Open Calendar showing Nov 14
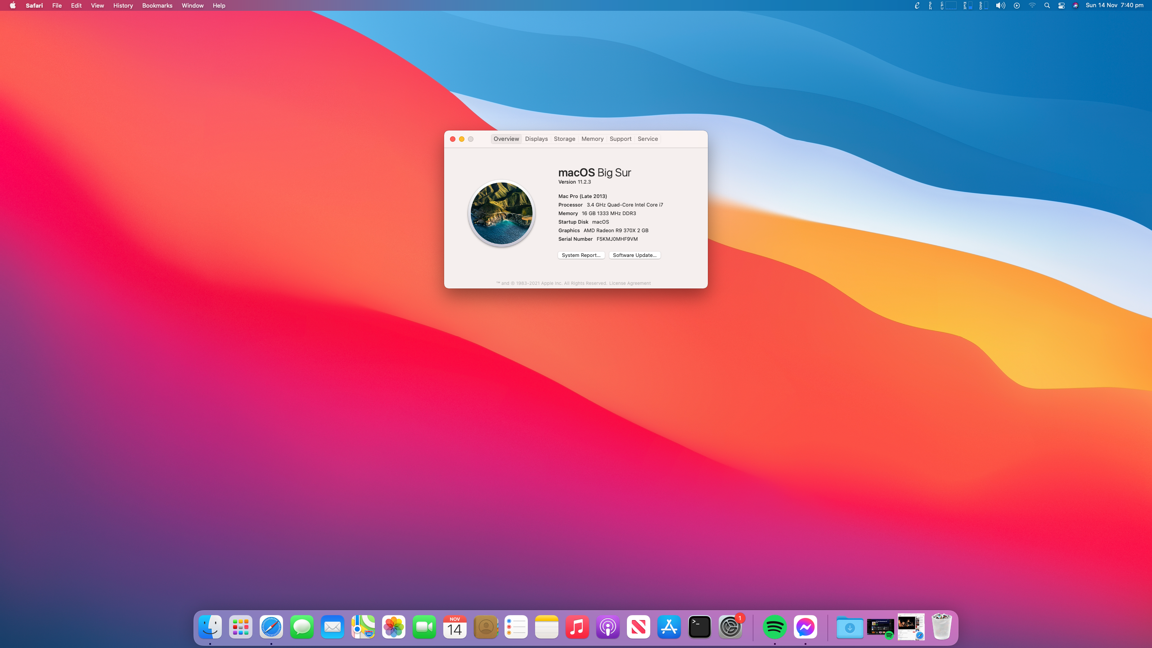This screenshot has width=1152, height=648. click(x=455, y=627)
